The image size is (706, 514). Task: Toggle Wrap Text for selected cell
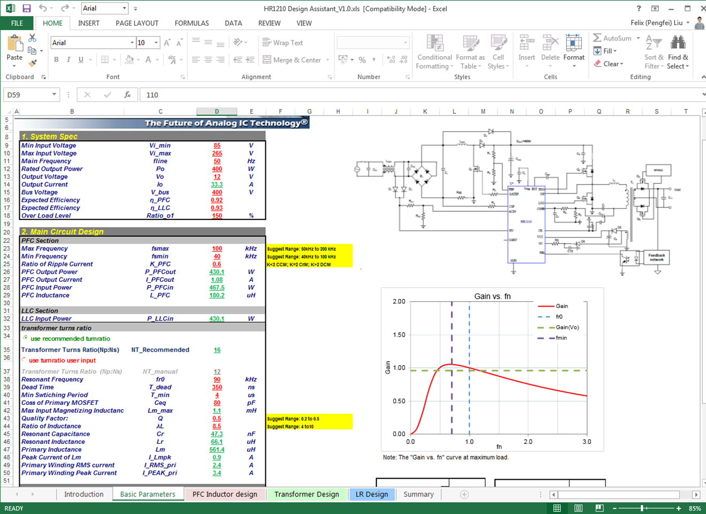(x=283, y=43)
